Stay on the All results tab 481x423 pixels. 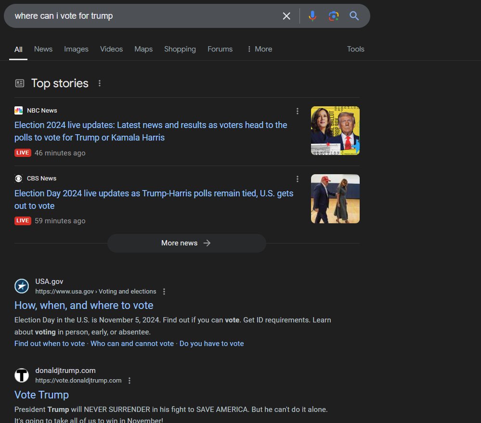coord(18,50)
